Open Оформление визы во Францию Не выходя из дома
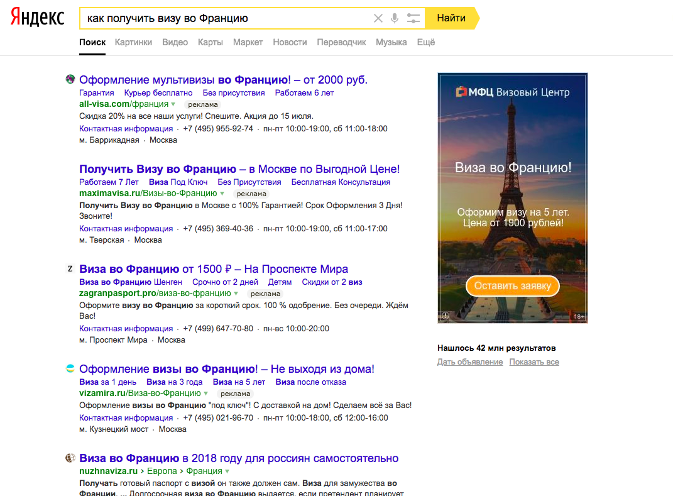The width and height of the screenshot is (673, 496). pyautogui.click(x=227, y=369)
